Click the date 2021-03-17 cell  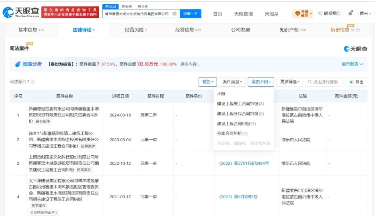[120, 197]
